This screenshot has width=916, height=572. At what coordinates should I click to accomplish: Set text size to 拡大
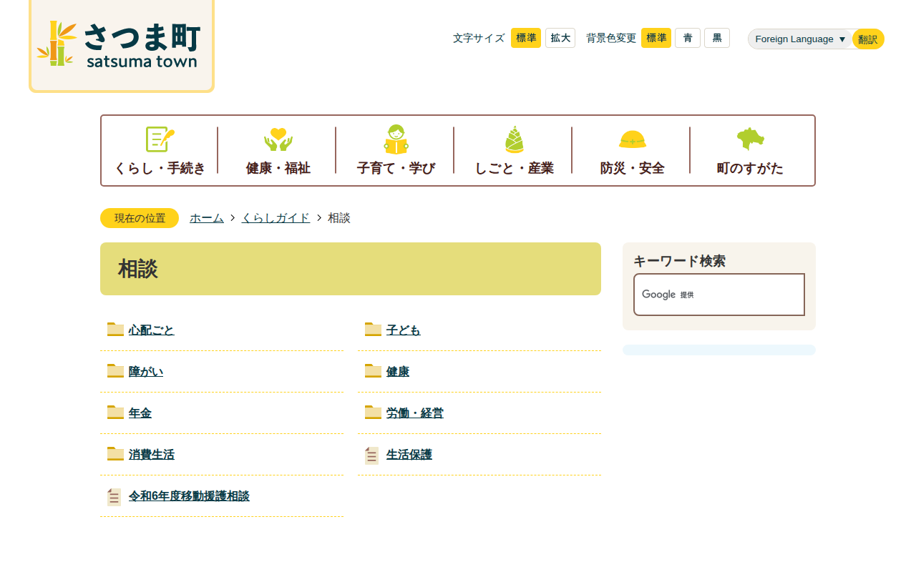pyautogui.click(x=560, y=38)
